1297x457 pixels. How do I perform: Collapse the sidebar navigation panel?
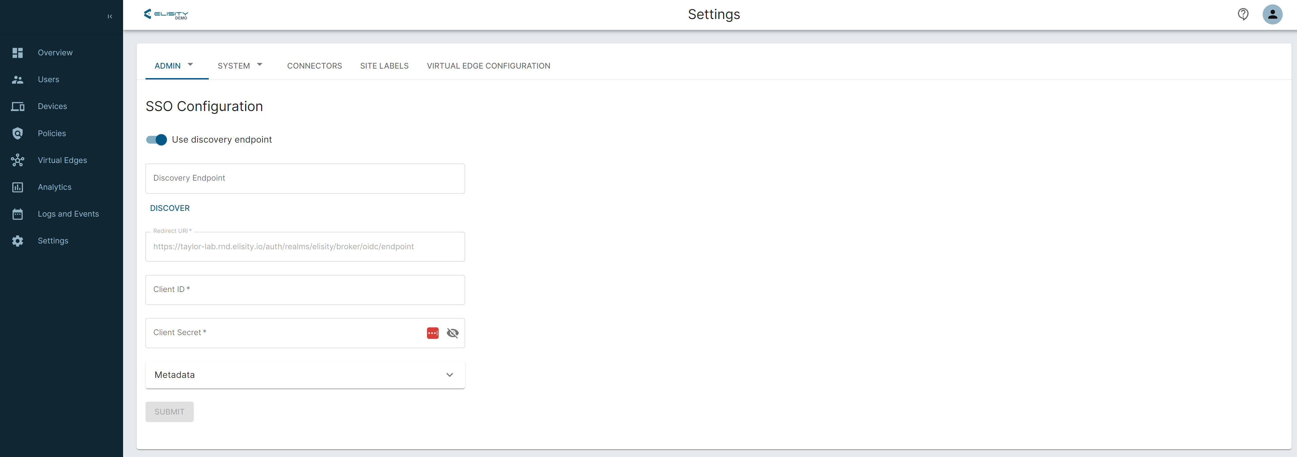click(x=110, y=17)
